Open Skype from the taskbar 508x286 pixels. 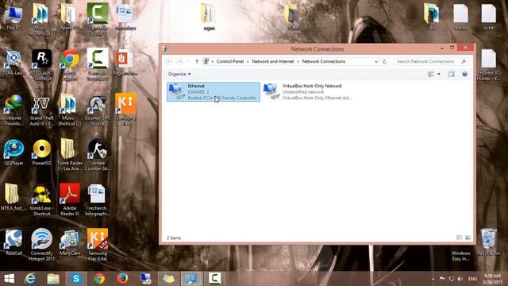[76, 279]
